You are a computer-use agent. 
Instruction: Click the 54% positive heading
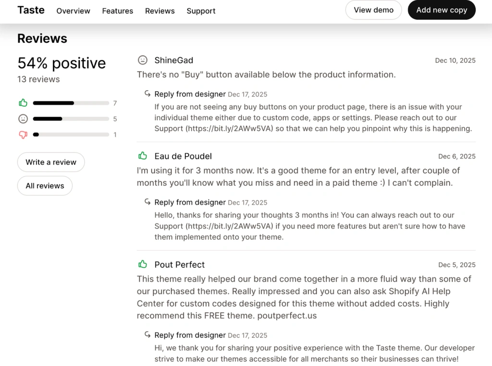pyautogui.click(x=61, y=63)
